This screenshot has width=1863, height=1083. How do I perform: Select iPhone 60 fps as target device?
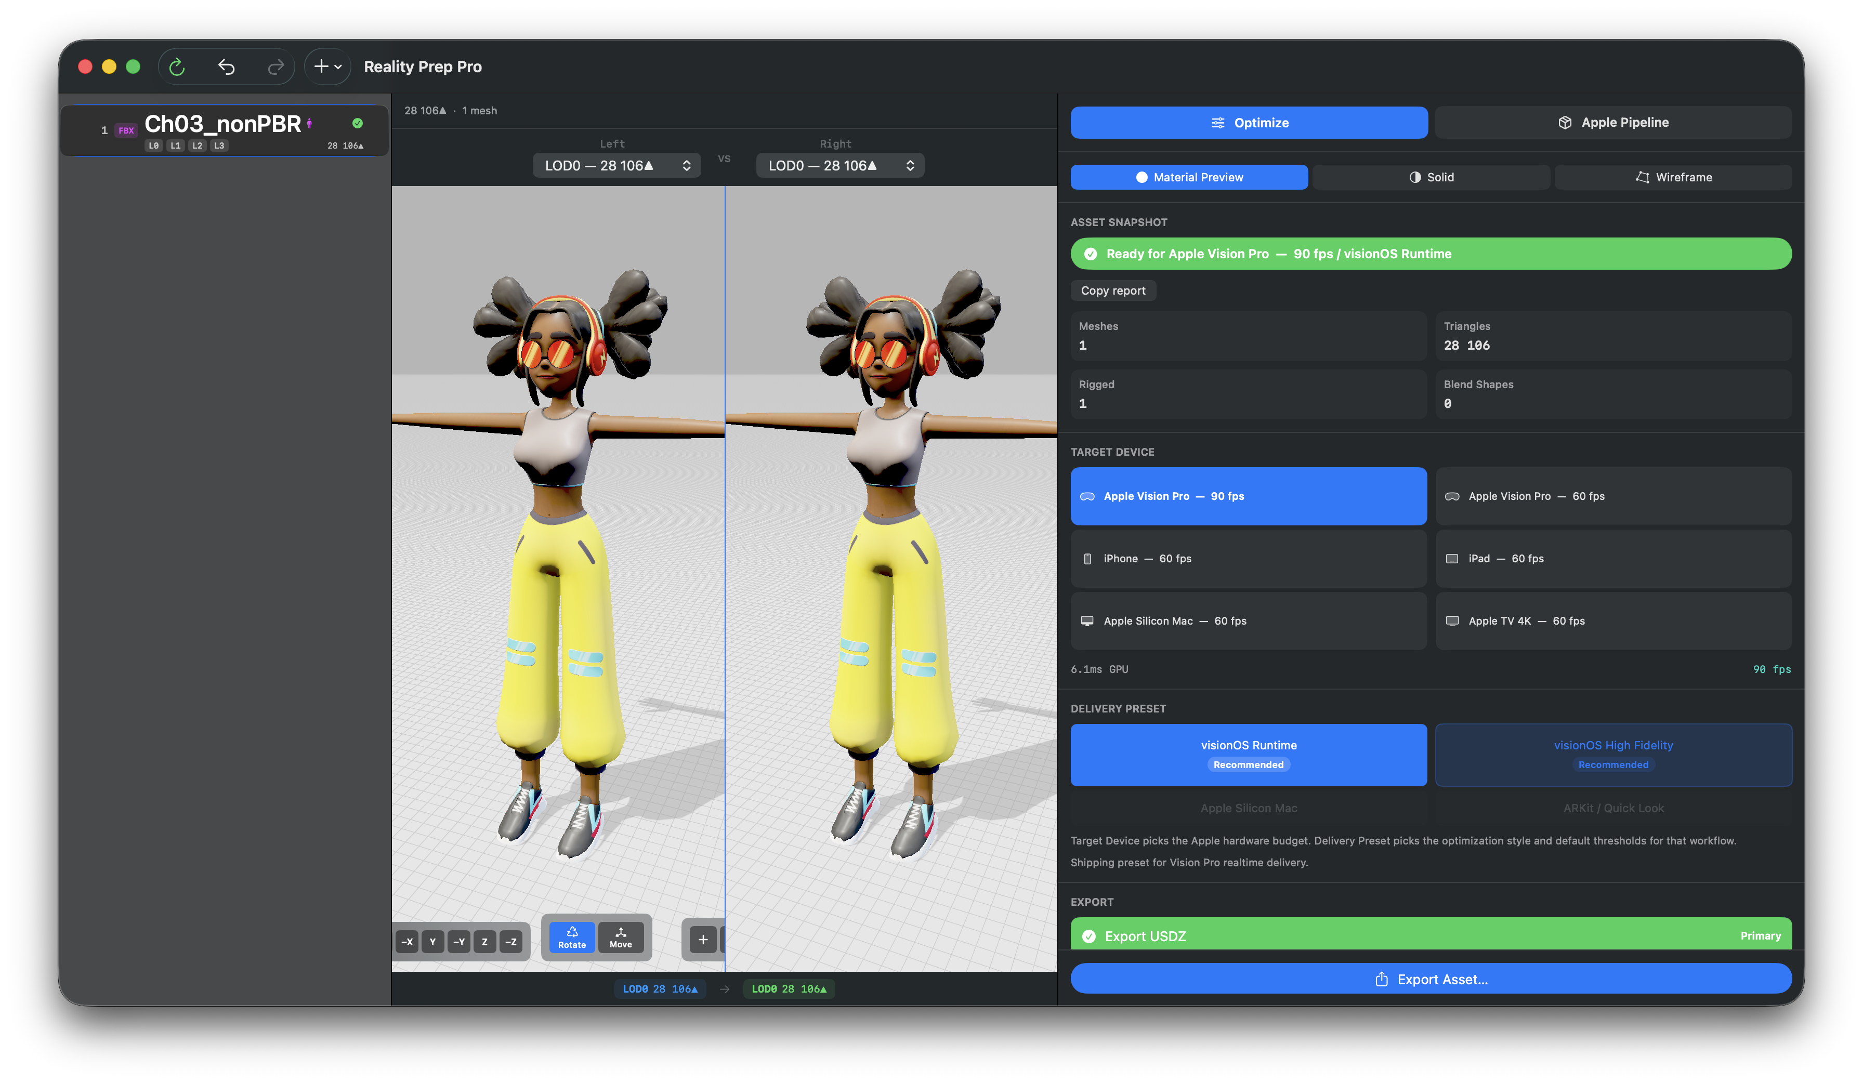(x=1248, y=558)
